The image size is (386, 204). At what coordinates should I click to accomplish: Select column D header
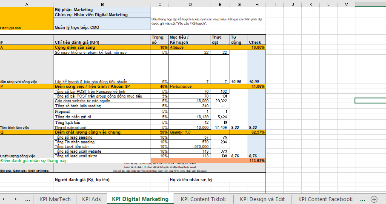coord(189,4)
